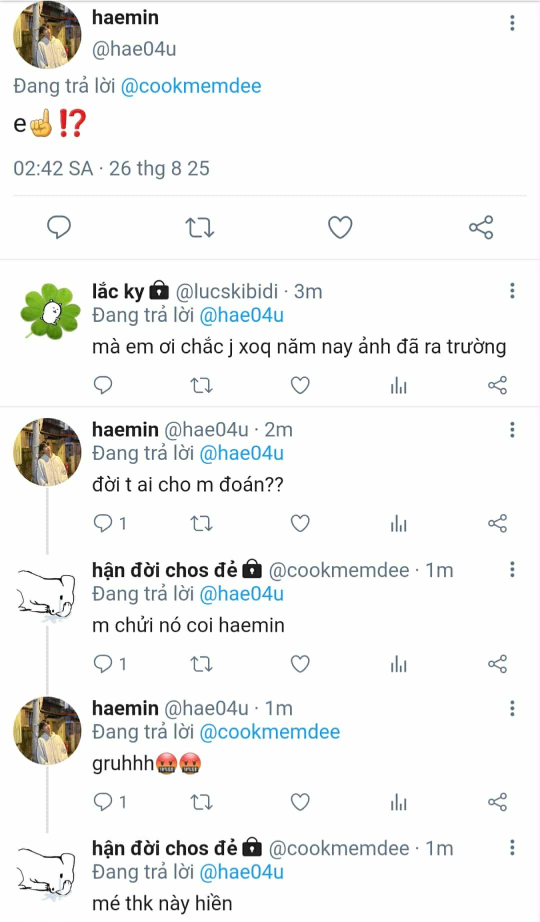Share the "đời t ai cho m đoán??" reply
This screenshot has height=922, width=540.
point(497,523)
